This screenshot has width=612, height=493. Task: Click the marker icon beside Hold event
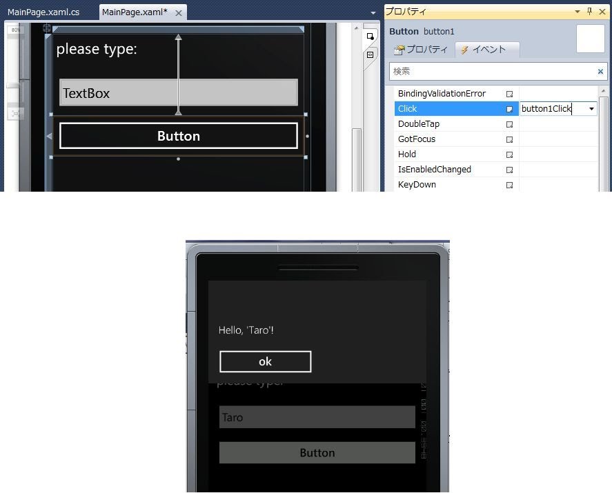tap(510, 154)
